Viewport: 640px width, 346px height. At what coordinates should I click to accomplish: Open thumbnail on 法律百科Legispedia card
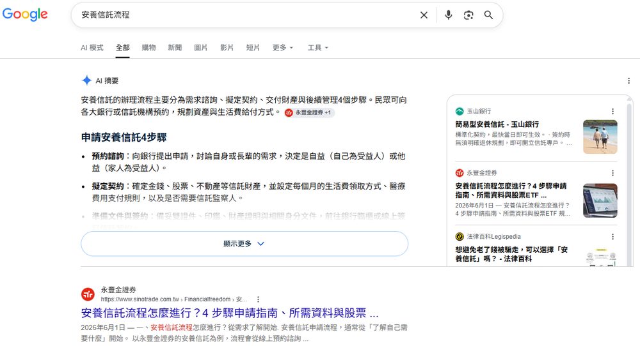pos(600,257)
